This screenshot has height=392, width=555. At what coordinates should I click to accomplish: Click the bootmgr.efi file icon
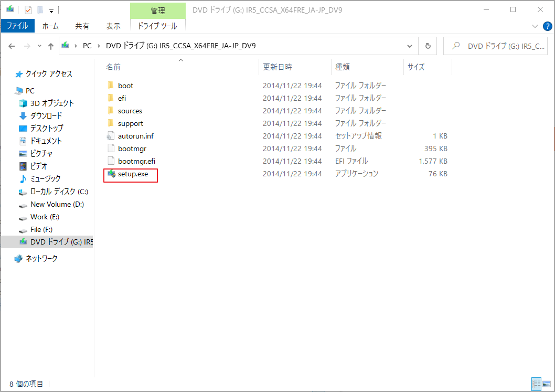point(111,161)
